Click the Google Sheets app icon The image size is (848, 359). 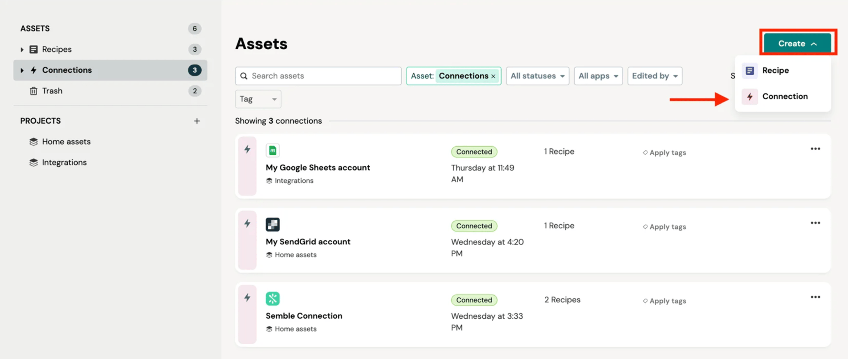272,150
